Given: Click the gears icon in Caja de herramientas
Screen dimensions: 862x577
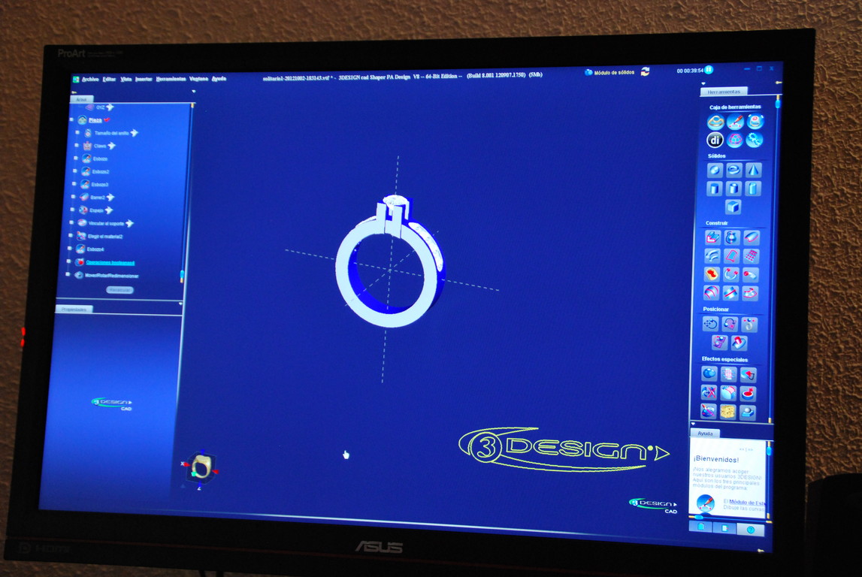Looking at the screenshot, I should [754, 140].
